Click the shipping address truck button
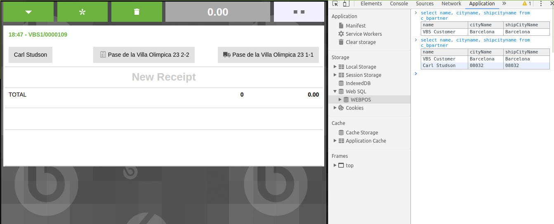The image size is (554, 224). point(268,55)
